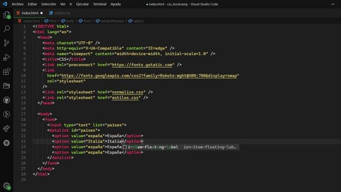Click the closing </form> tag
Viewport: 341px width, 192px height.
(x=51, y=163)
